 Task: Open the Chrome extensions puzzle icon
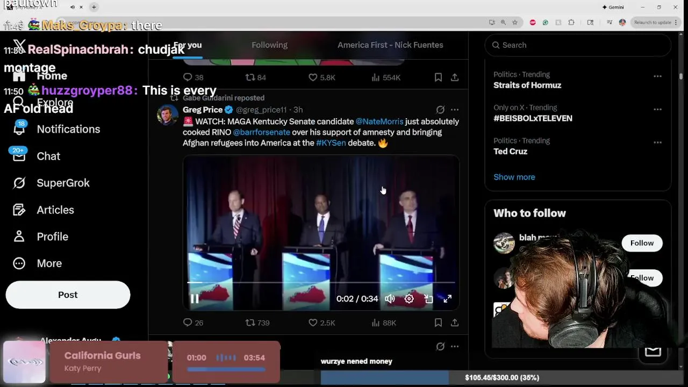coord(571,23)
